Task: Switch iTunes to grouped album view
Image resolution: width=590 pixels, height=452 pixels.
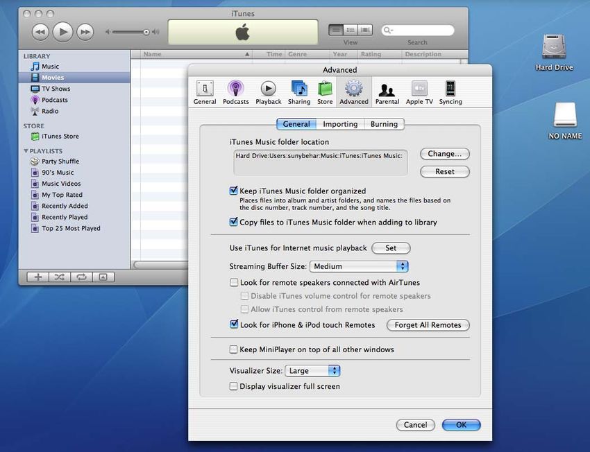Action: (x=351, y=30)
